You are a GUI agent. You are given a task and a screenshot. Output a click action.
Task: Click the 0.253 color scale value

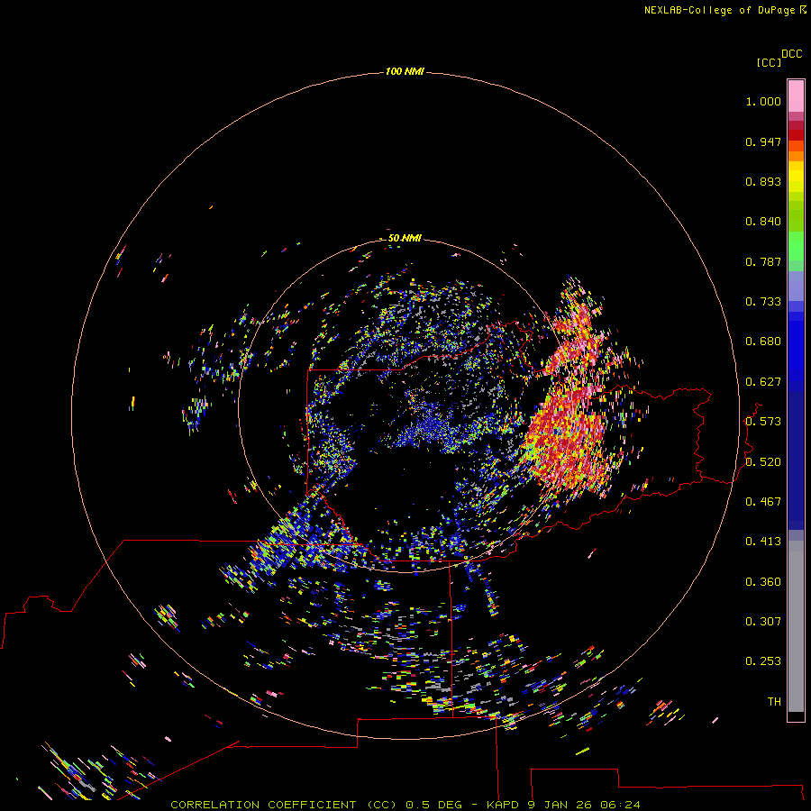click(763, 661)
